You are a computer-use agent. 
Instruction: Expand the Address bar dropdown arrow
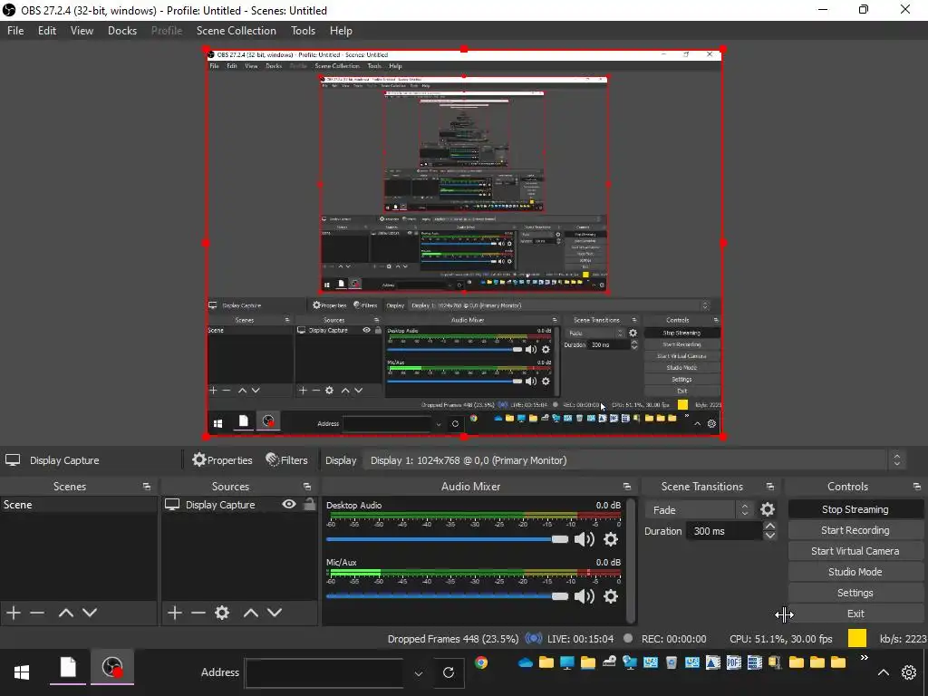click(x=419, y=673)
